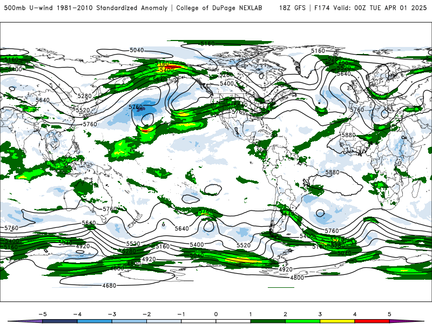Click the '18Z GFS' model run label
Screen dimensions: 432x324
[292, 8]
